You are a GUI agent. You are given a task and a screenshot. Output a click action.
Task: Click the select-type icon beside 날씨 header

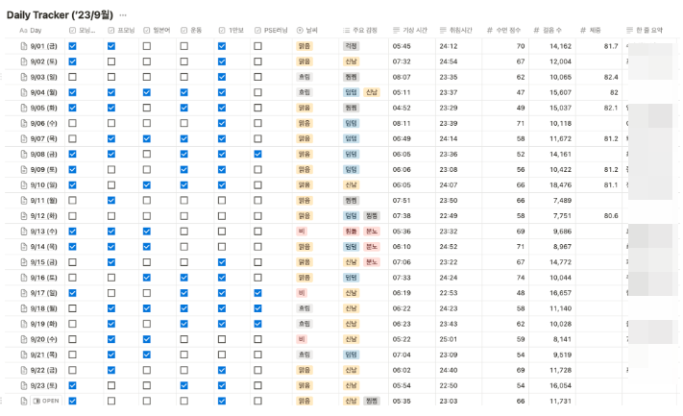coord(300,31)
